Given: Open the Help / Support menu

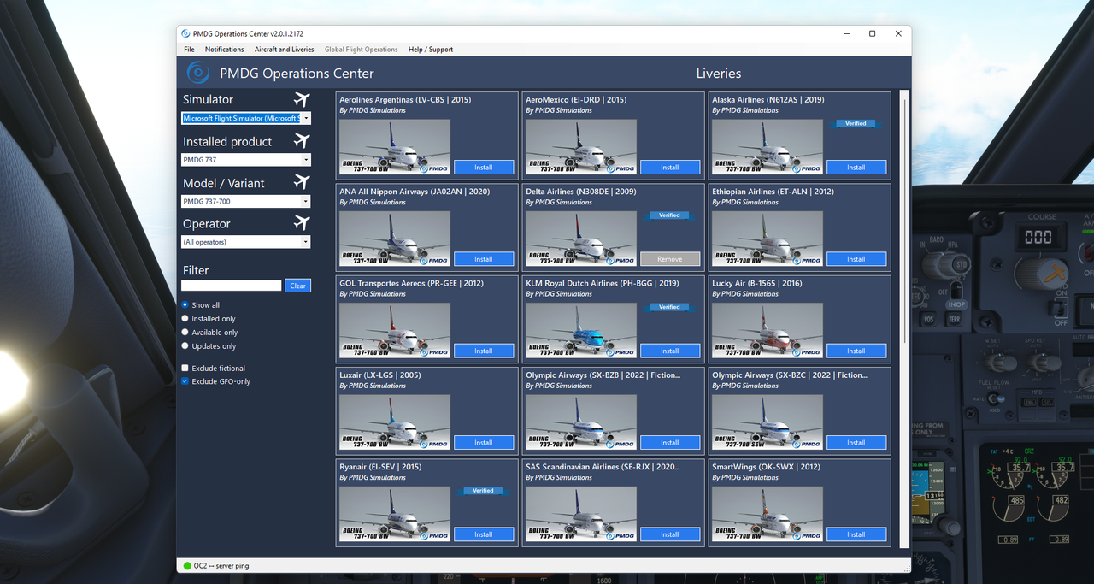Looking at the screenshot, I should [431, 50].
